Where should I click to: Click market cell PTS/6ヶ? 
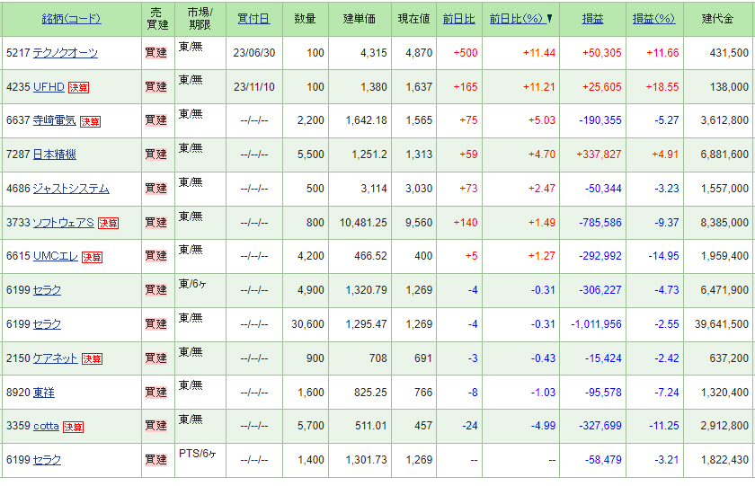[198, 454]
